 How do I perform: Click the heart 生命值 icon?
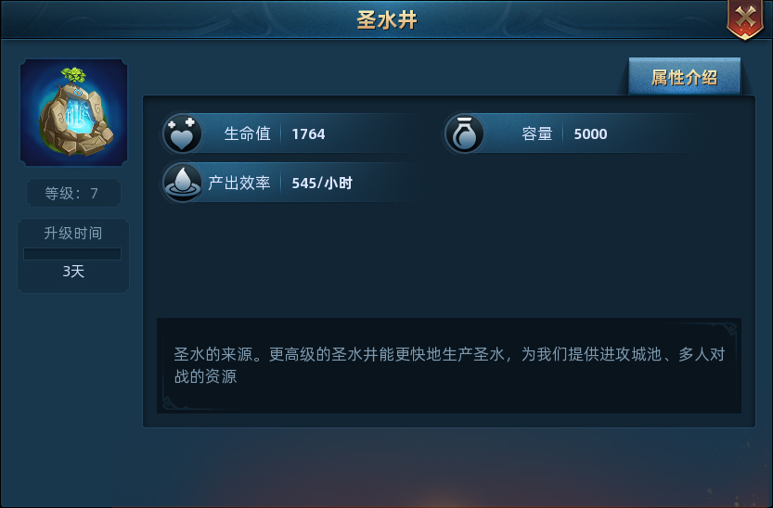[182, 133]
